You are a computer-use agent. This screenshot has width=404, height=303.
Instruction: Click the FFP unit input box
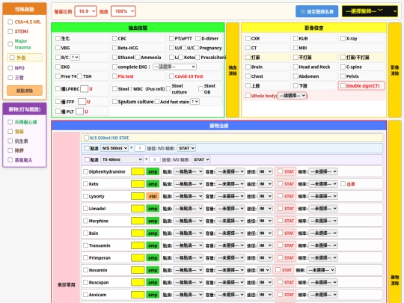(x=82, y=102)
